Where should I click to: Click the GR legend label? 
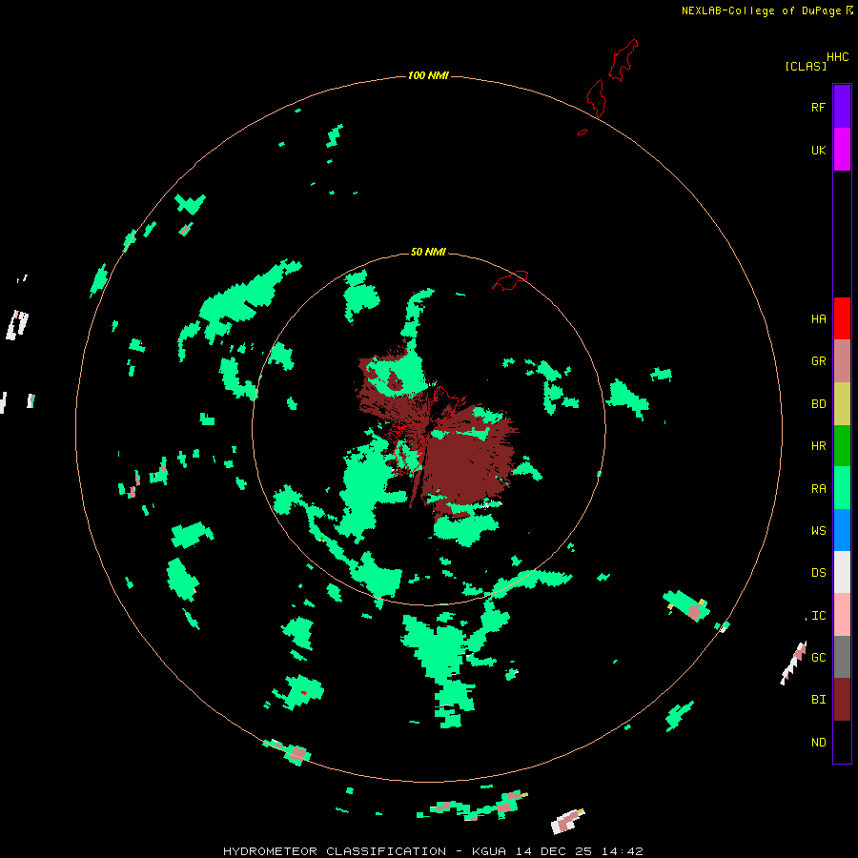point(818,361)
